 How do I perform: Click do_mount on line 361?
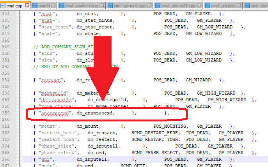pos(88,126)
